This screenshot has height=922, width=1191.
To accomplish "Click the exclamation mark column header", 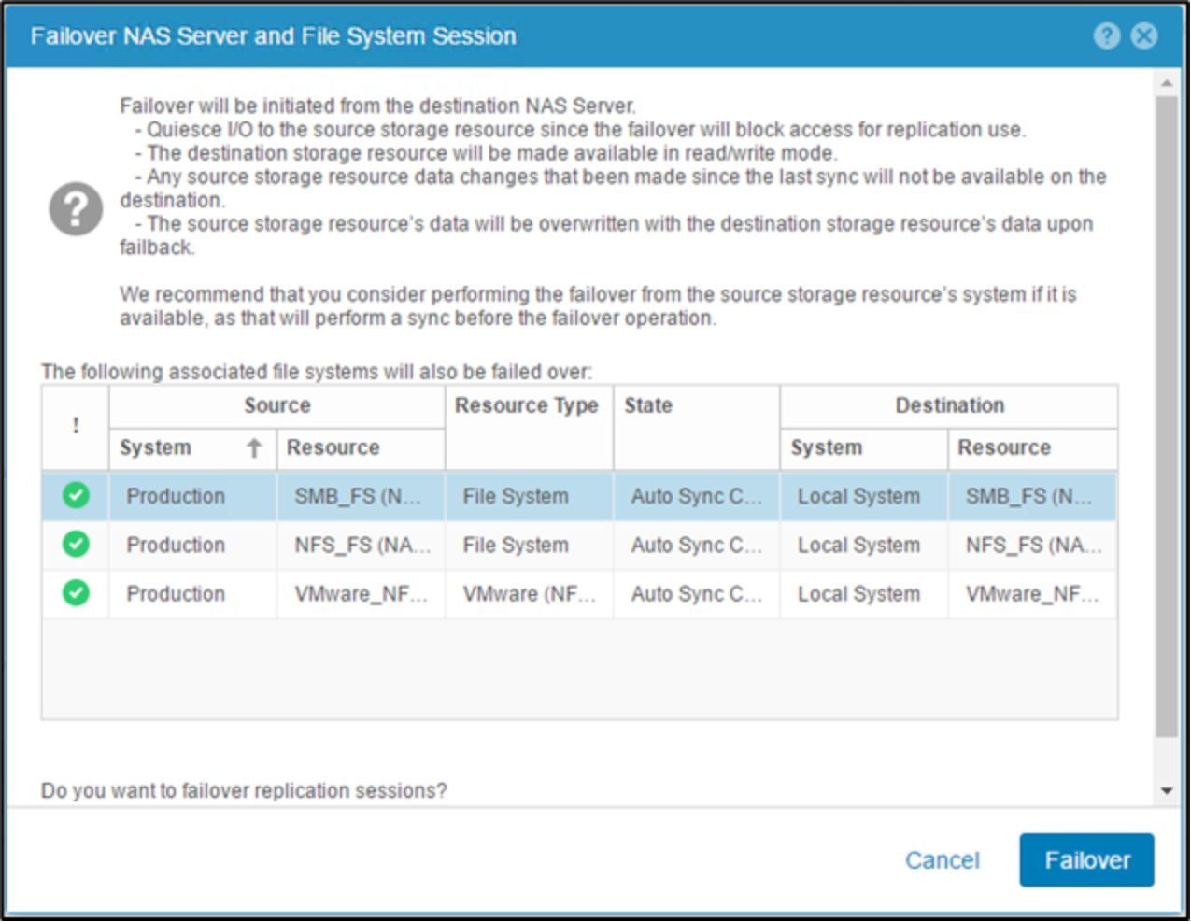I will tap(76, 427).
